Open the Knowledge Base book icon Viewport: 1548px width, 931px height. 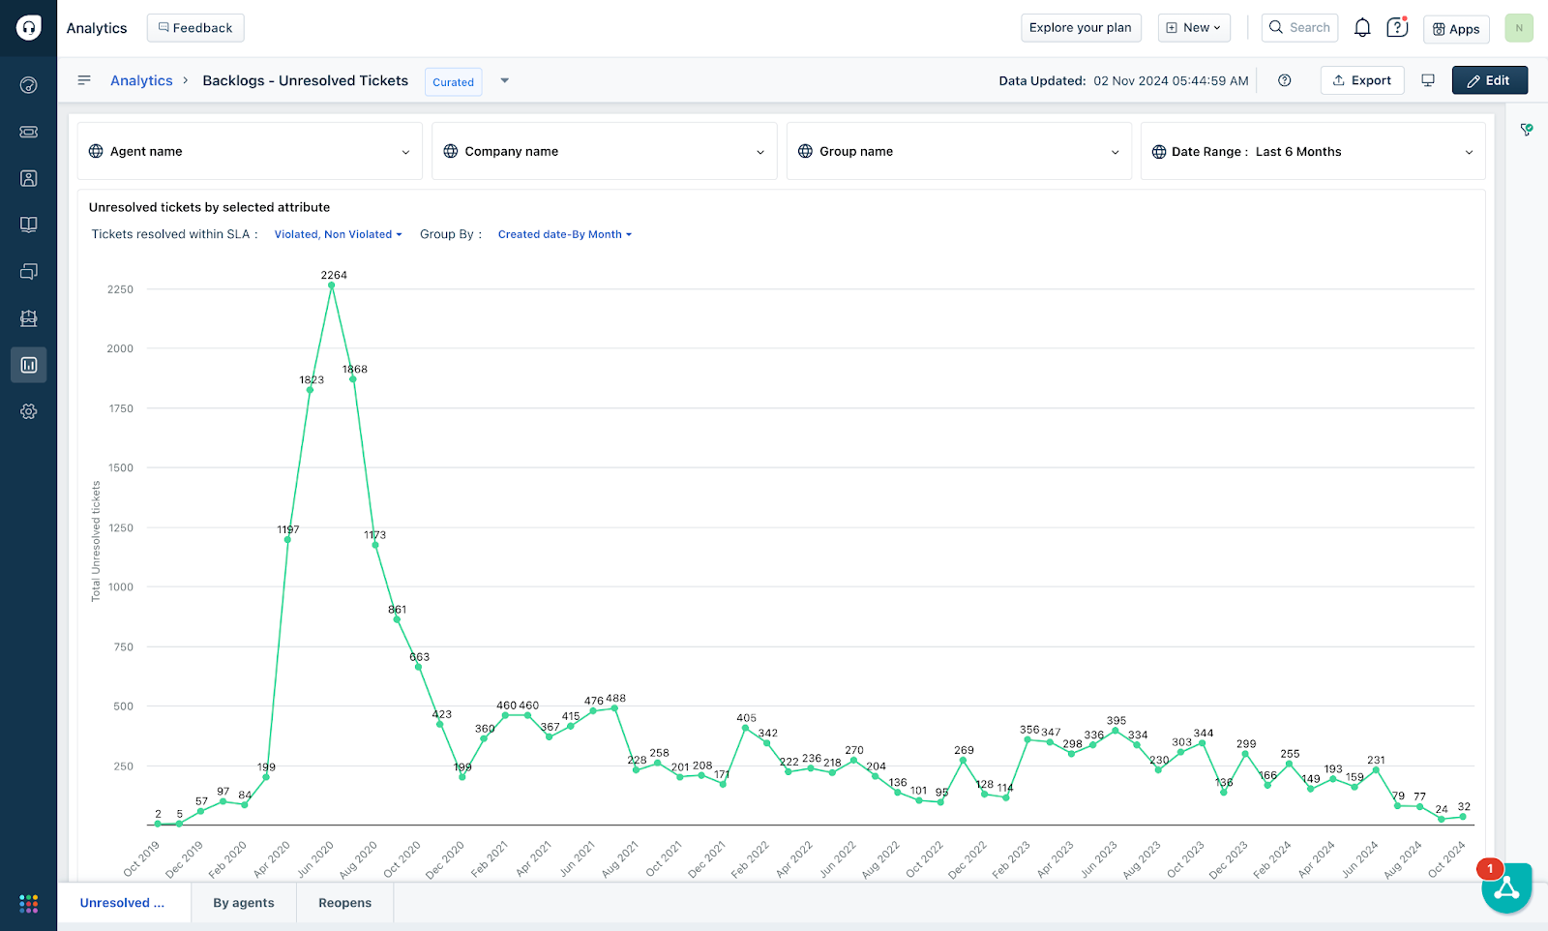pyautogui.click(x=28, y=225)
